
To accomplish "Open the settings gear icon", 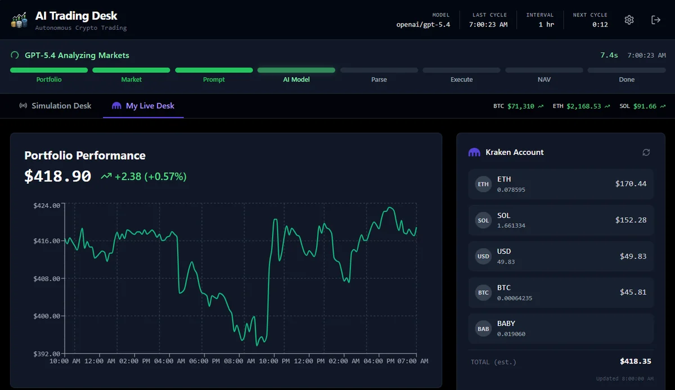I will (629, 20).
